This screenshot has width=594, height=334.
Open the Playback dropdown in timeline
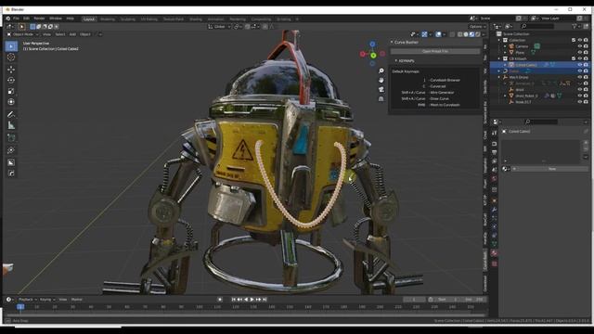pyautogui.click(x=28, y=300)
